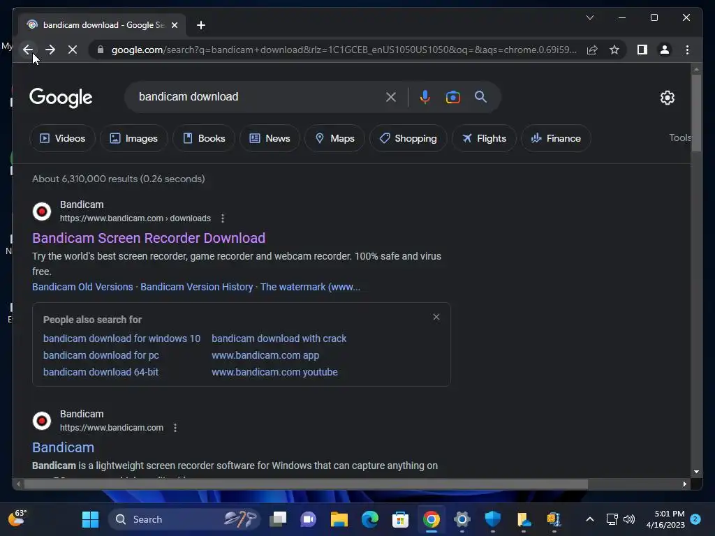
Task: Open the weather widget showing 63°
Action: [18, 519]
